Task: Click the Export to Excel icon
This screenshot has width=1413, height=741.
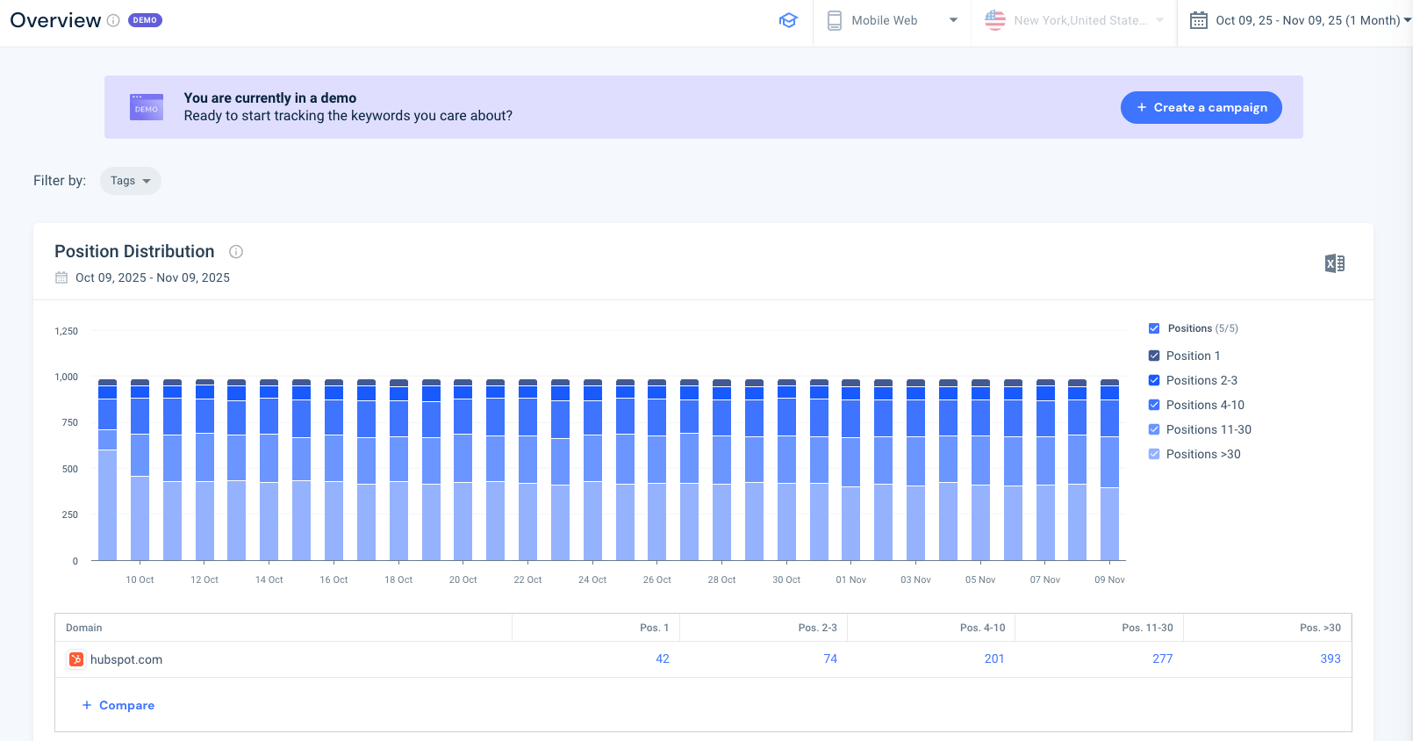Action: [1334, 263]
